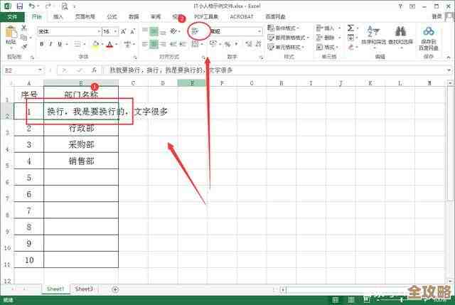Open the 文件 File tab
The width and height of the screenshot is (455, 305).
(12, 16)
